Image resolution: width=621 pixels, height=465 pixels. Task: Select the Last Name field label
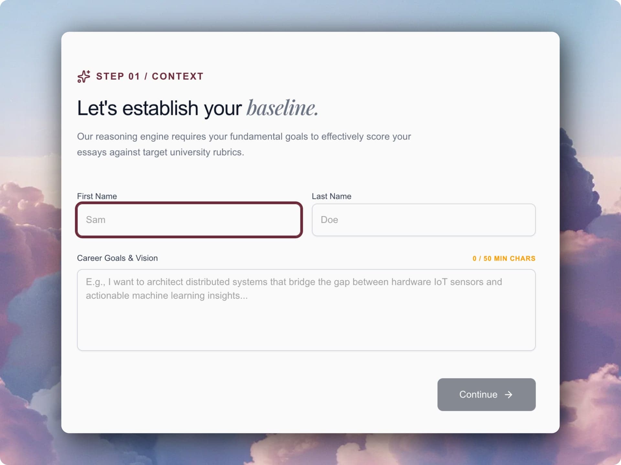point(332,196)
